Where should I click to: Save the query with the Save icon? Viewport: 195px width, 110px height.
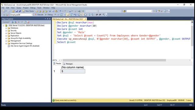(x=16, y=11)
